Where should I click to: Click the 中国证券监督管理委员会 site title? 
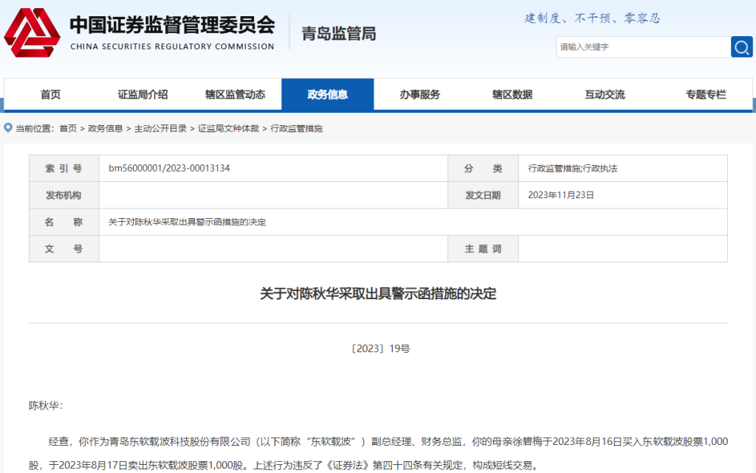172,26
